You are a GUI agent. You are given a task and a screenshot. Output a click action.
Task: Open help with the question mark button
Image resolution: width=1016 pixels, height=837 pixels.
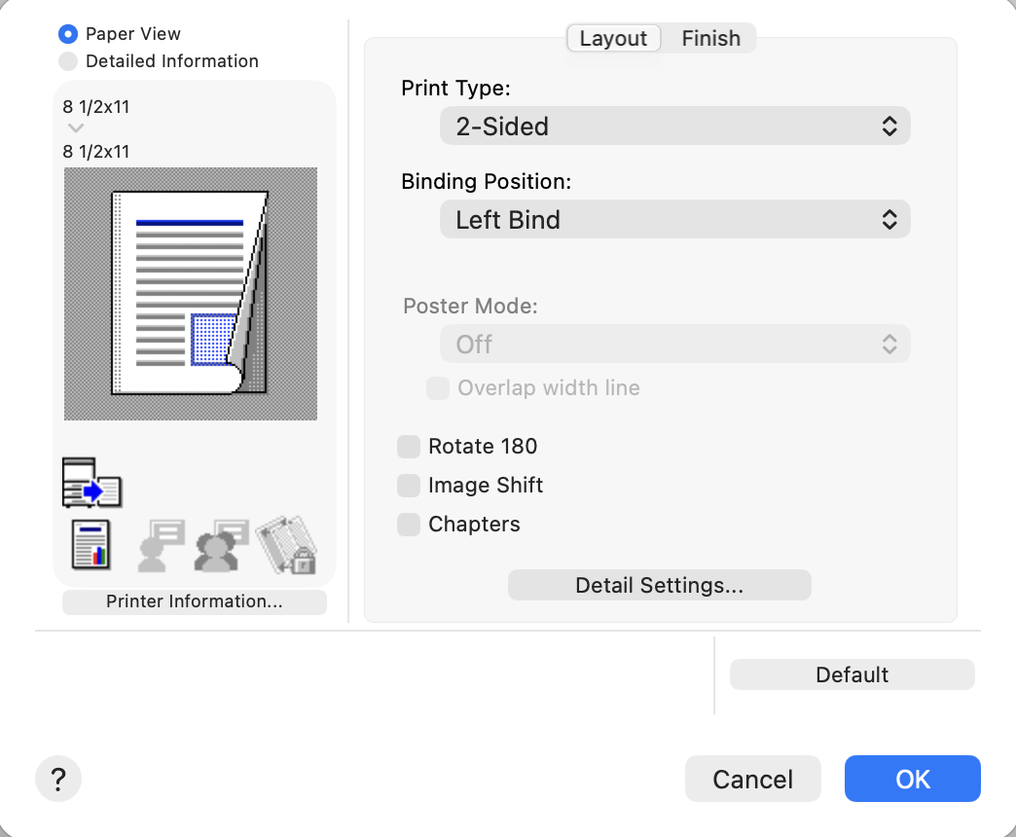(x=58, y=779)
